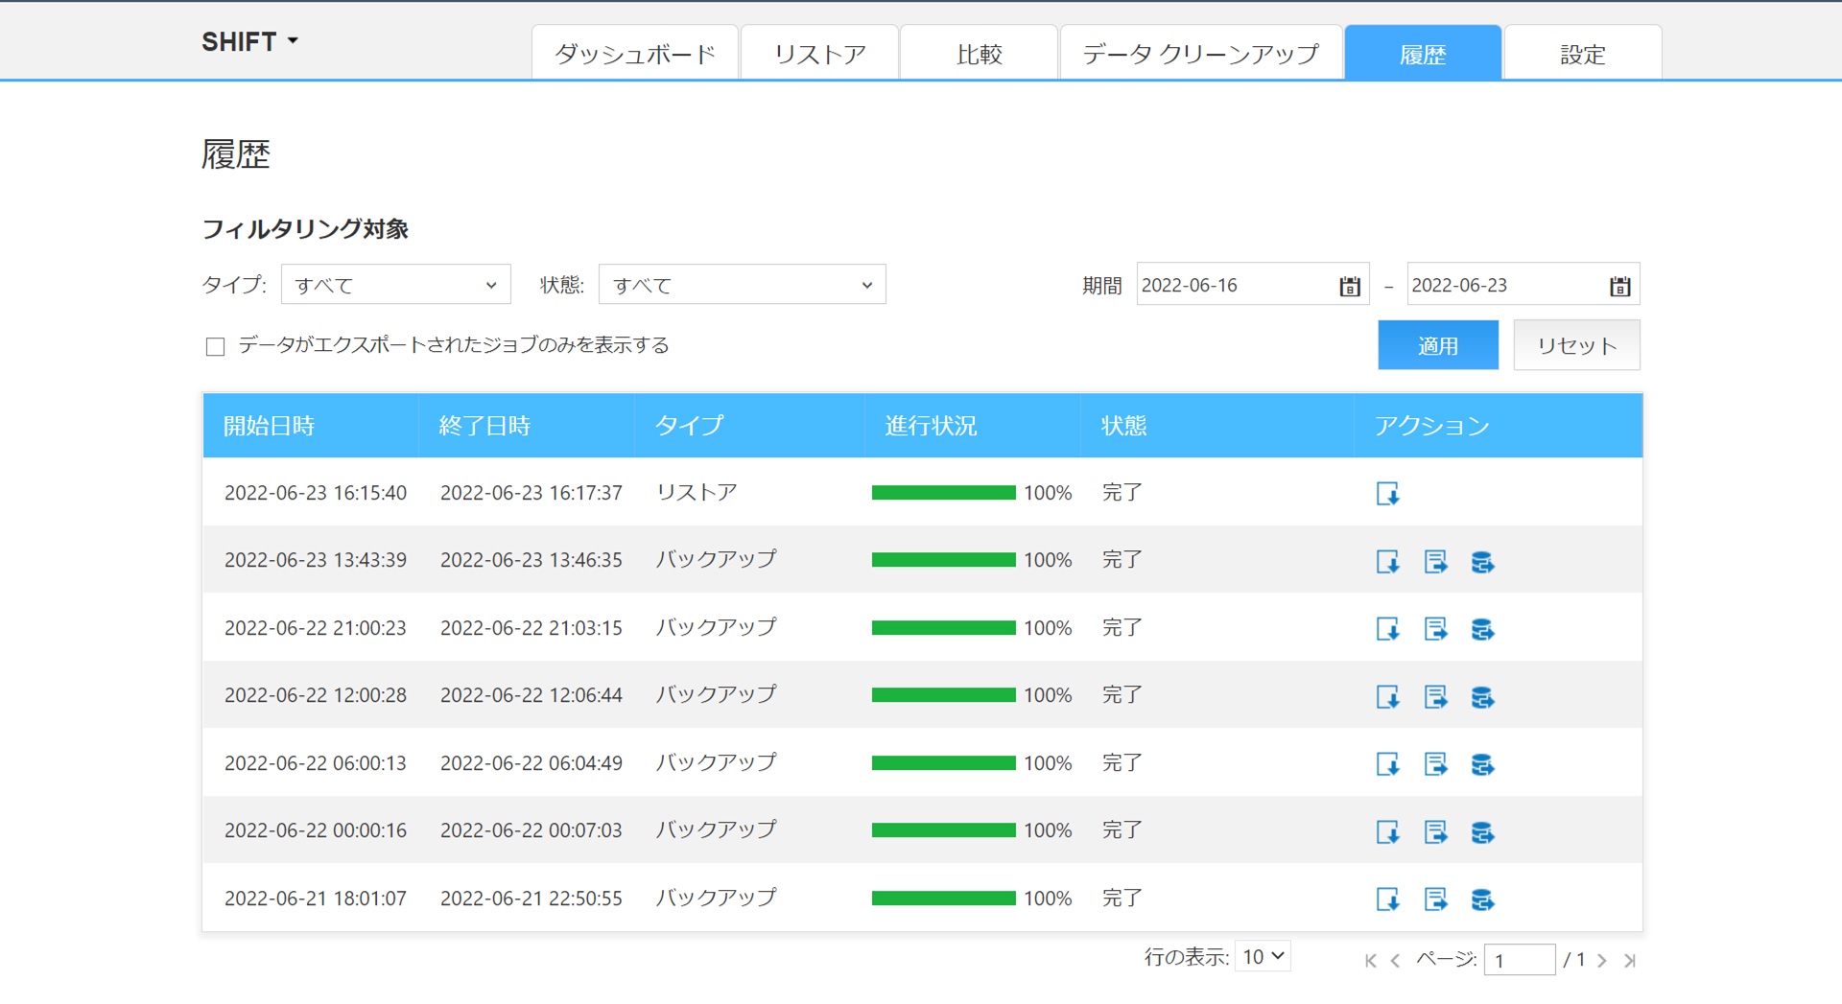Select end time cell 2022-06-21 22:50:55

(531, 899)
